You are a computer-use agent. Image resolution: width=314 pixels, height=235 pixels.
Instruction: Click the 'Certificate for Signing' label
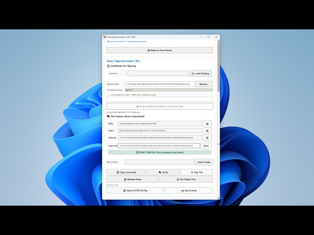click(x=123, y=66)
